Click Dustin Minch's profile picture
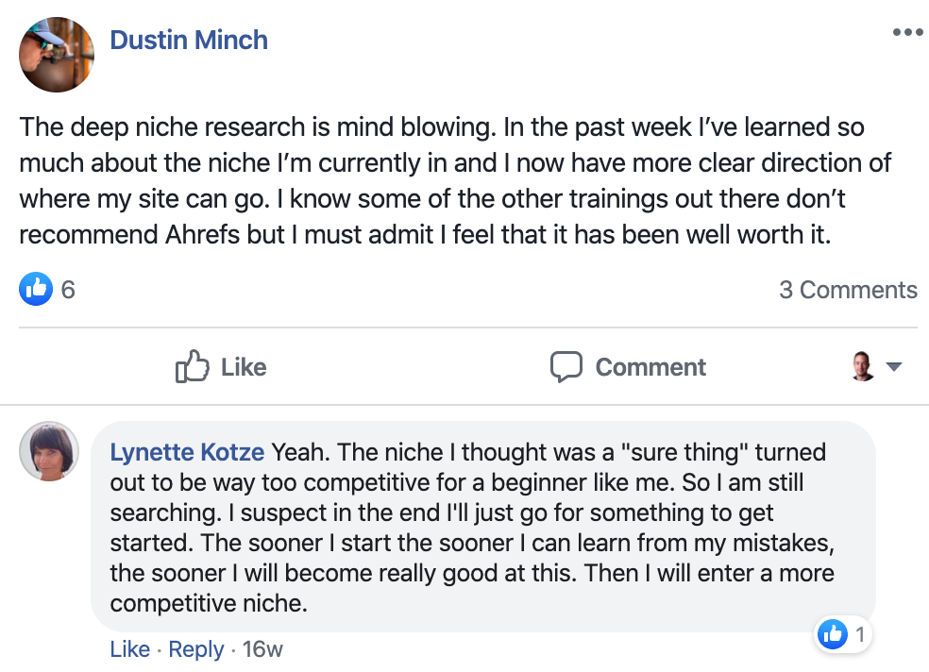This screenshot has width=929, height=672. 57,54
